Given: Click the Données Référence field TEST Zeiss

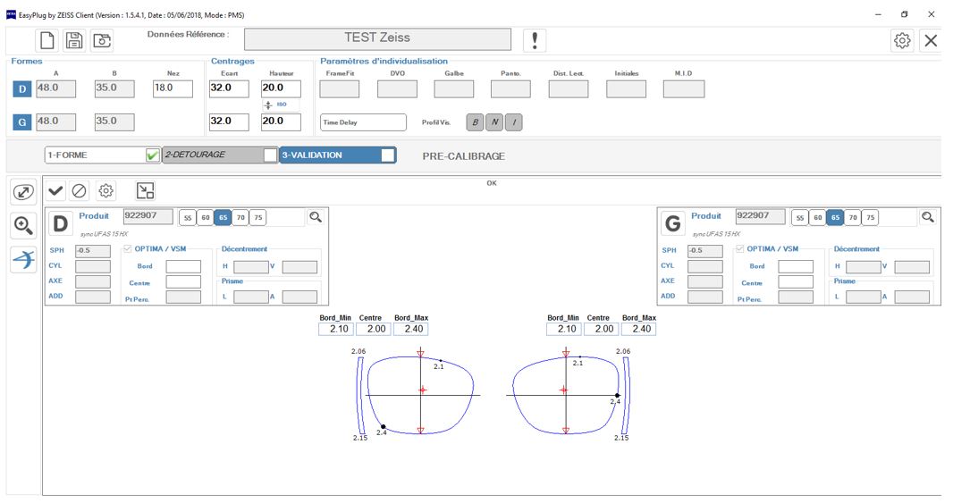Looking at the screenshot, I should coord(377,39).
